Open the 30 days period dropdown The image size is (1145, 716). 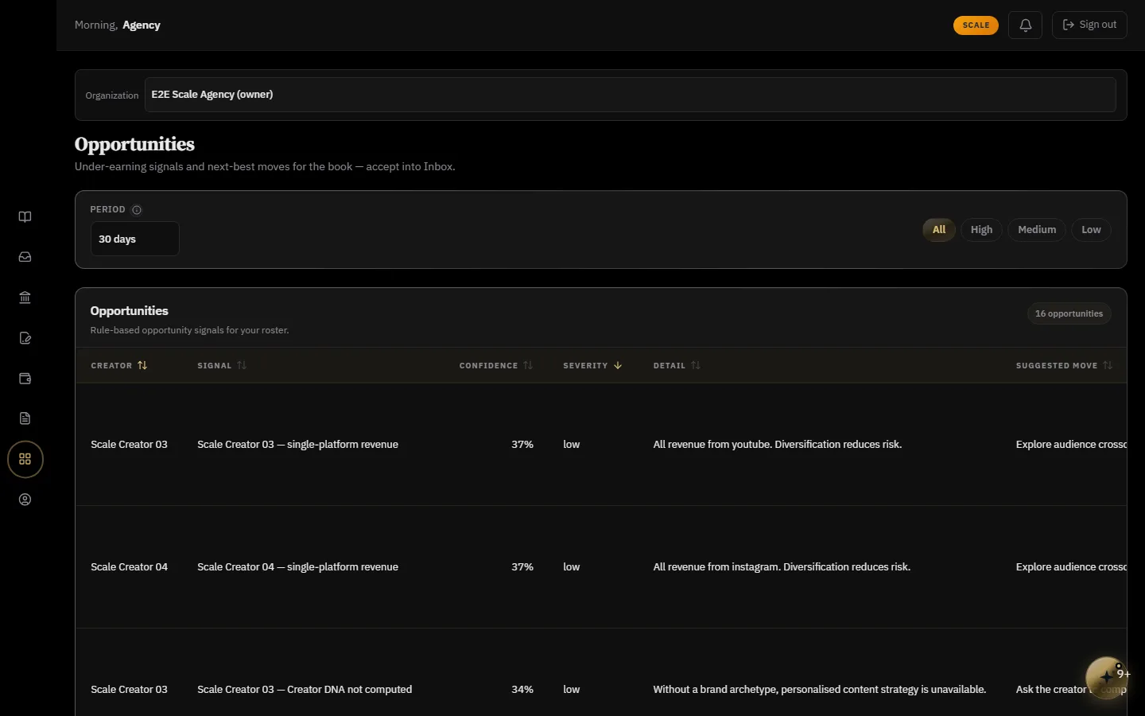pyautogui.click(x=134, y=239)
